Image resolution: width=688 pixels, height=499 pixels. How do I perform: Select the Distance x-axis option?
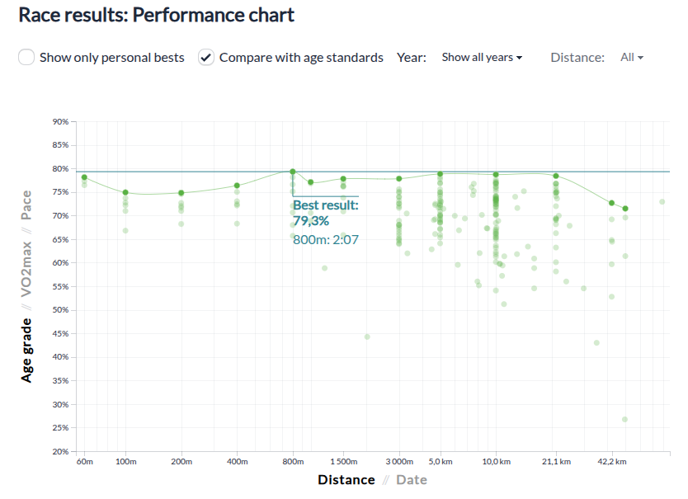pyautogui.click(x=346, y=479)
